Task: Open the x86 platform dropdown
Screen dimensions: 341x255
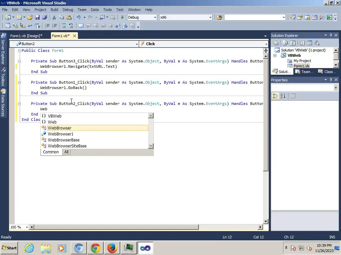Action: tap(210, 17)
